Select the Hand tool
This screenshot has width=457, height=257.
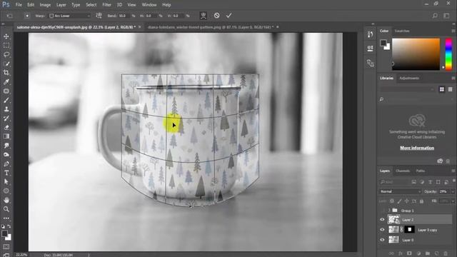(x=6, y=200)
